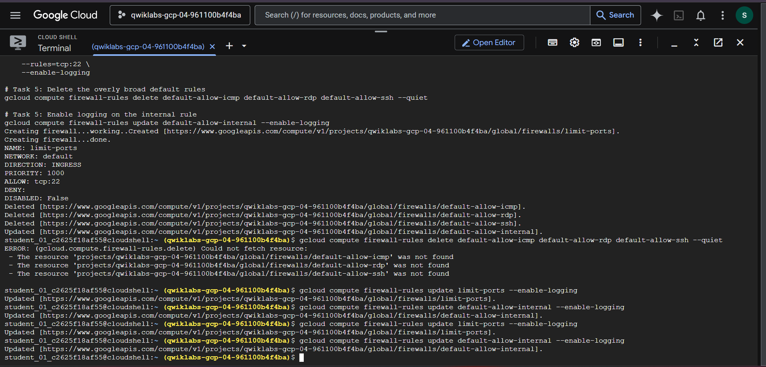The height and width of the screenshot is (367, 766).
Task: Click the text 'NAME: limit-ports'
Action: coord(41,148)
